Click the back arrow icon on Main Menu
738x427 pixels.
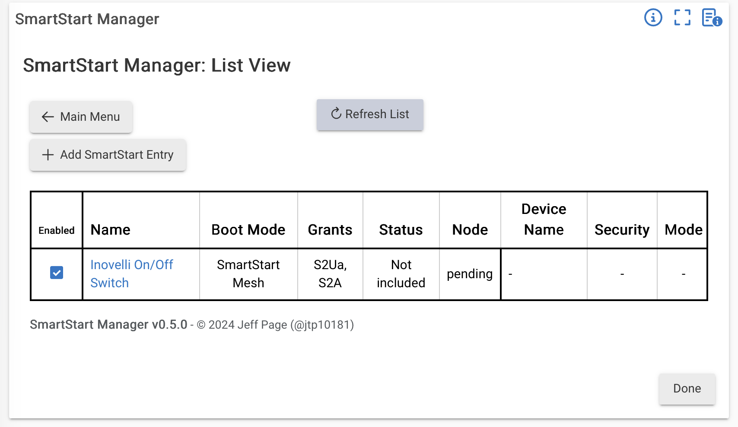click(48, 117)
